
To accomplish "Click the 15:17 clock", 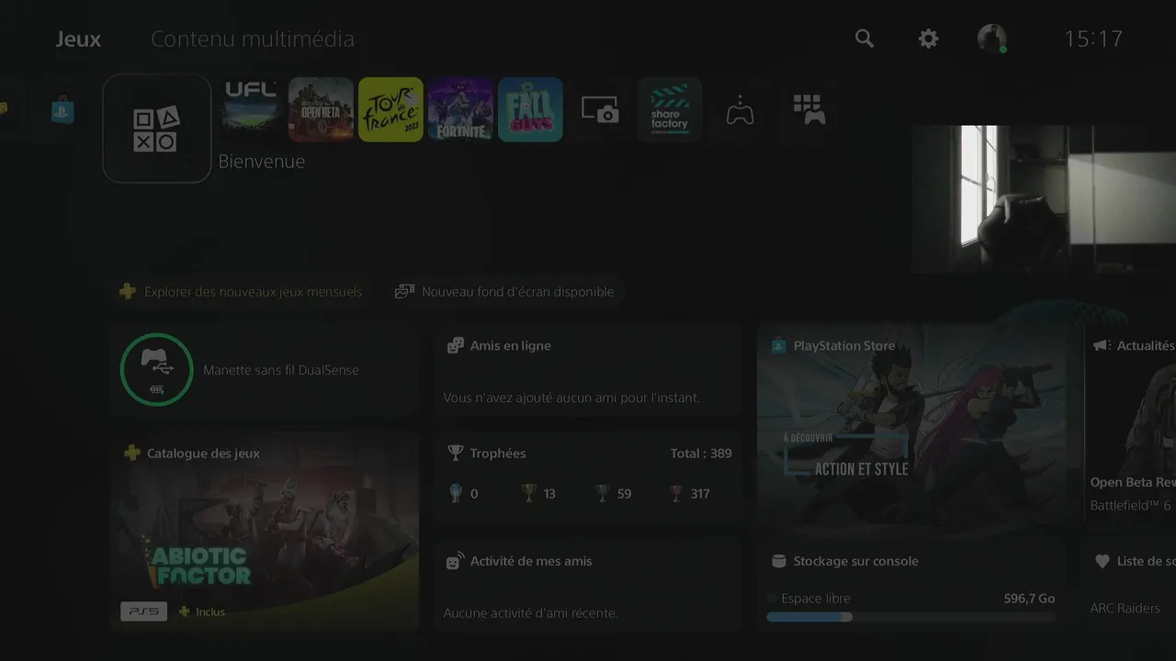I will tap(1093, 39).
